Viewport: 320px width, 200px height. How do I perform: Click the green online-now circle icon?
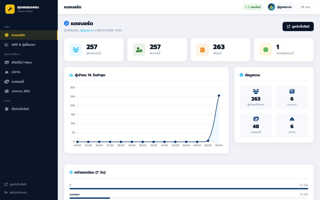[266, 50]
